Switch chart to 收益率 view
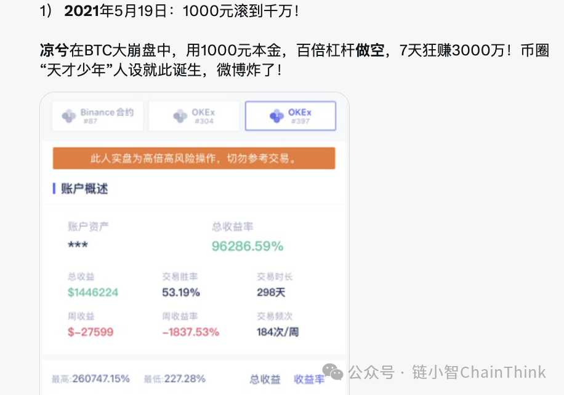Viewport: 564px width, 395px height. click(x=308, y=379)
